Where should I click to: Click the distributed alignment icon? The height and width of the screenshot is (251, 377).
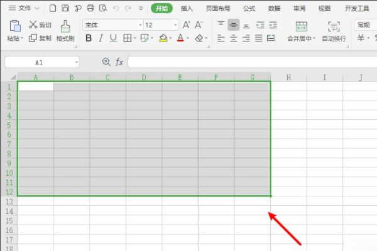pos(271,38)
